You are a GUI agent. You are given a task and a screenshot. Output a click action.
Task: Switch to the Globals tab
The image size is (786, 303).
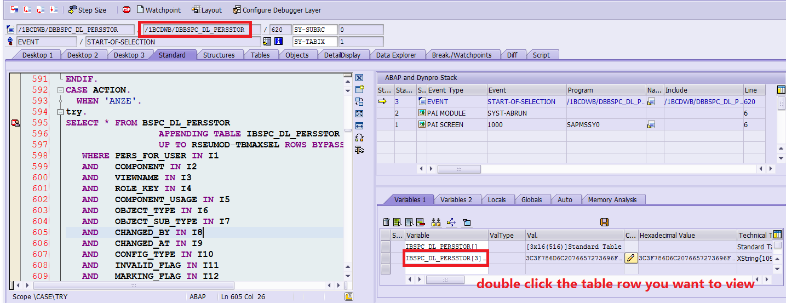click(532, 199)
